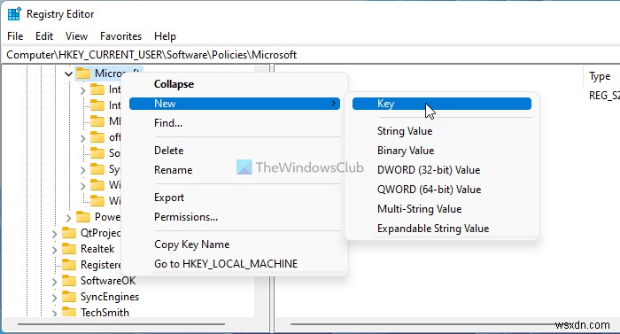Click the SoftwareOK folder icon
The height and width of the screenshot is (334, 620).
(x=69, y=281)
